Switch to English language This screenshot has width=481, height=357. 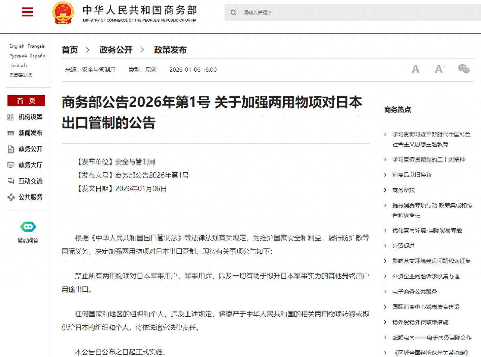pyautogui.click(x=17, y=46)
